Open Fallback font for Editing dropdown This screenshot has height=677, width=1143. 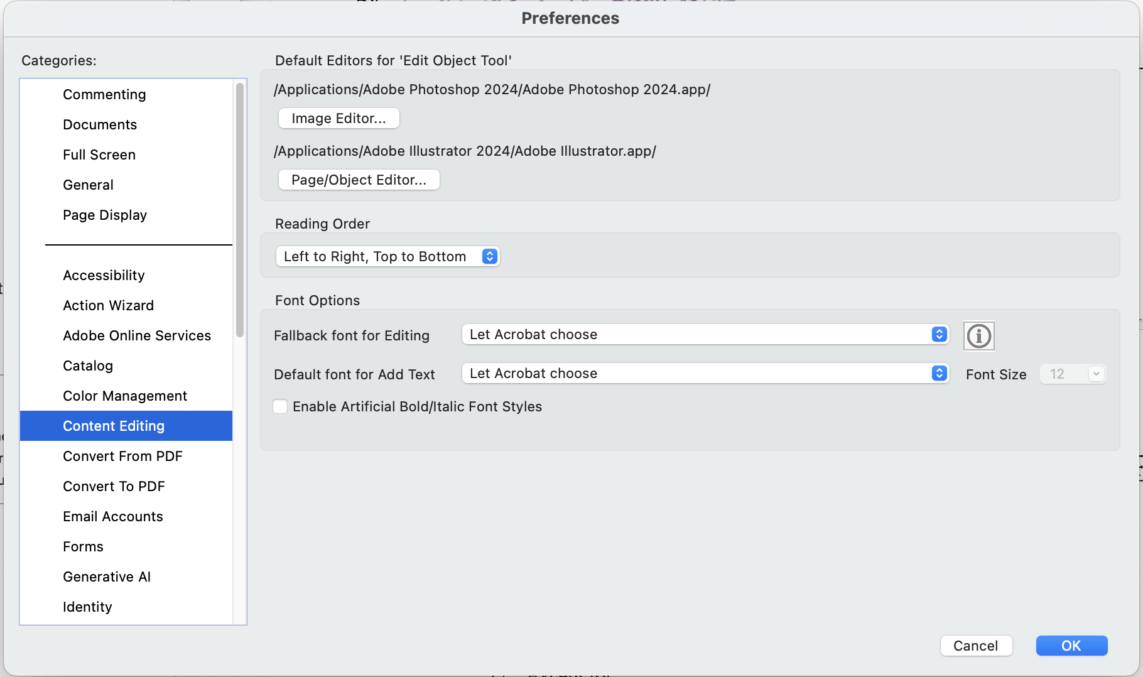(x=705, y=335)
